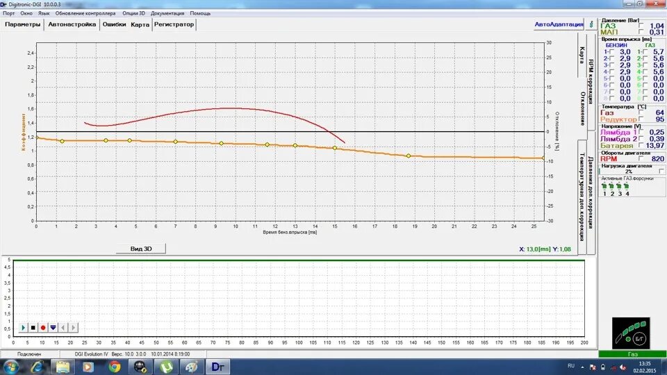Toggle the Редуктор temperature checkbox
The height and width of the screenshot is (375, 667).
point(641,119)
